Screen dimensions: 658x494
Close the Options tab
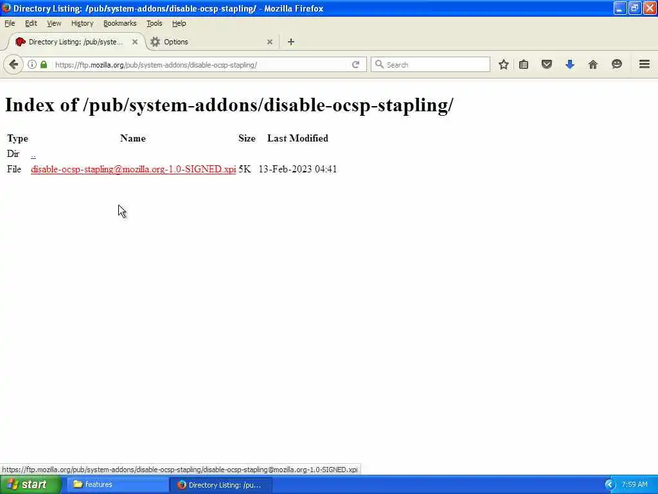270,42
